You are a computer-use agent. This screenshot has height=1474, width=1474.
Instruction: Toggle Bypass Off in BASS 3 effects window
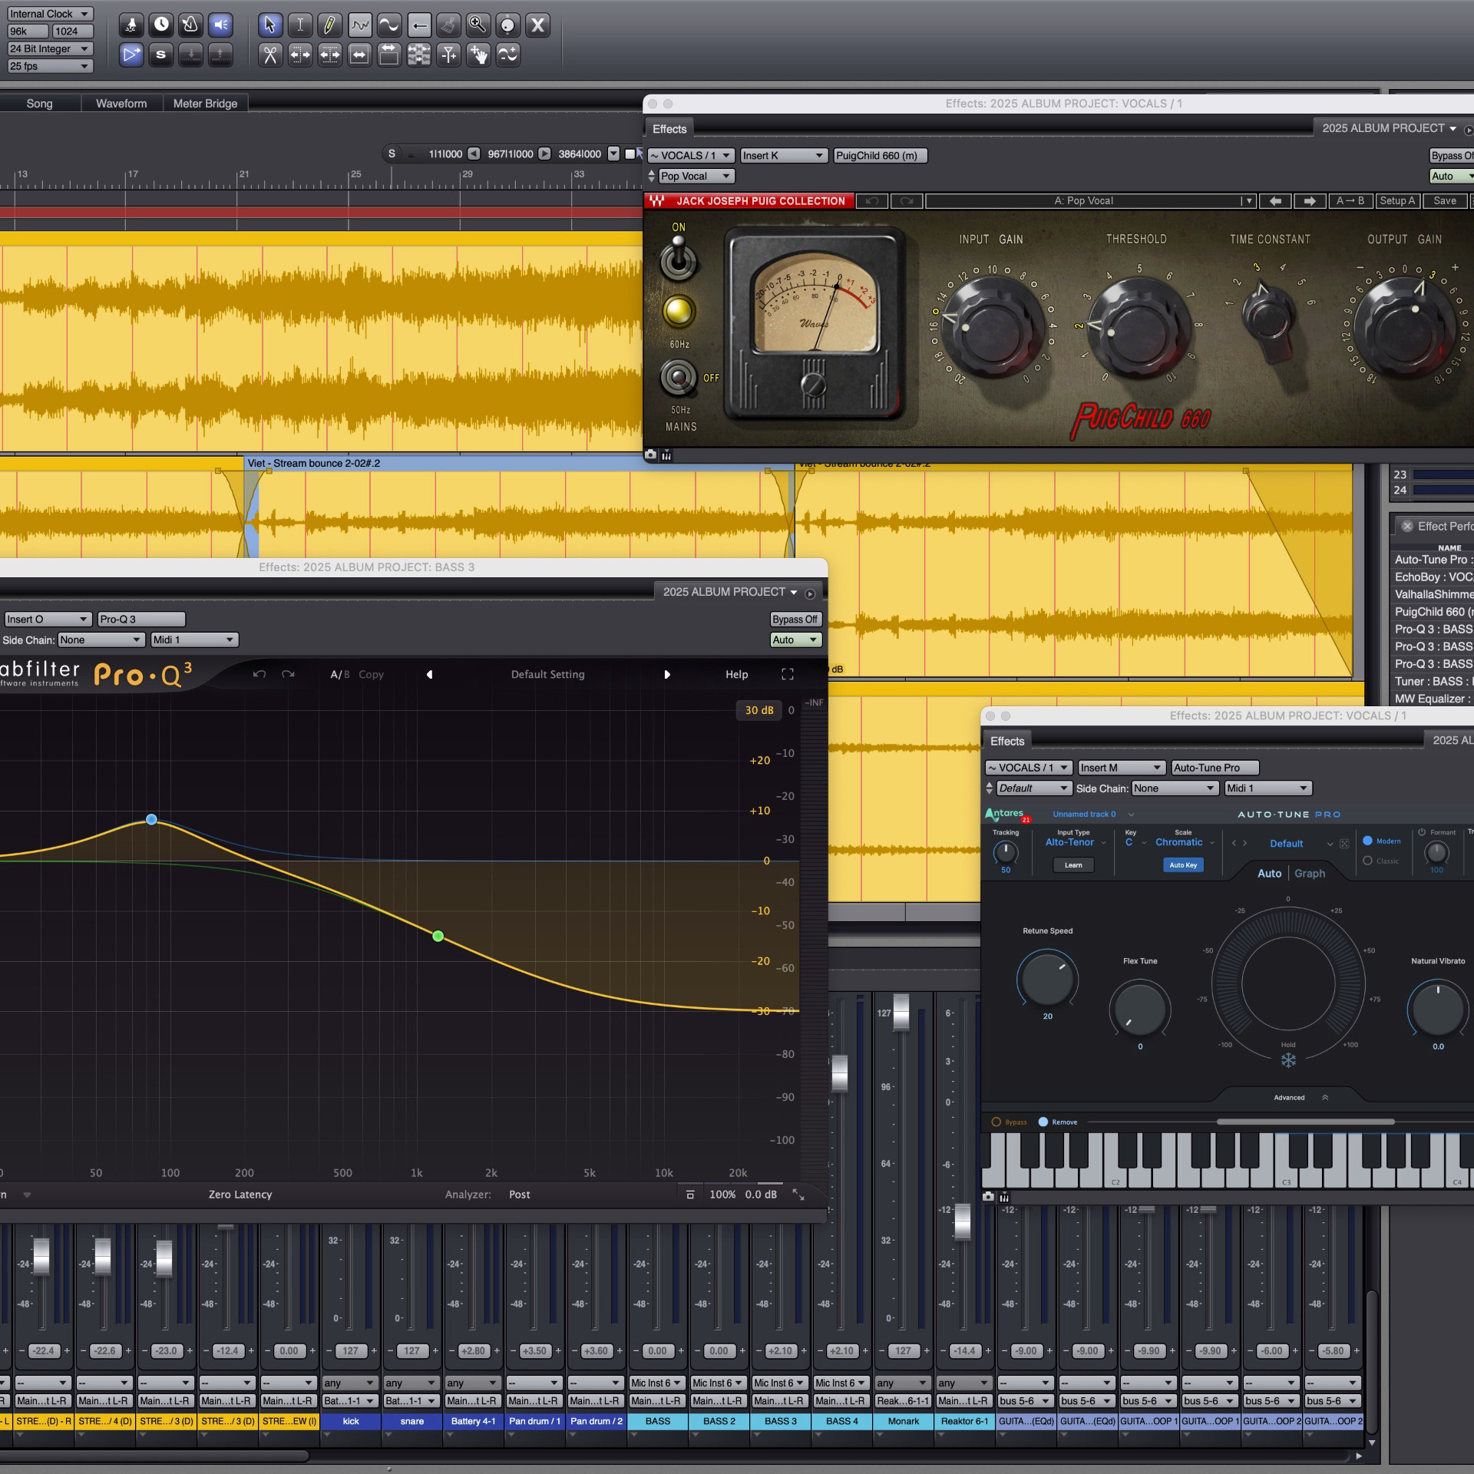point(795,619)
